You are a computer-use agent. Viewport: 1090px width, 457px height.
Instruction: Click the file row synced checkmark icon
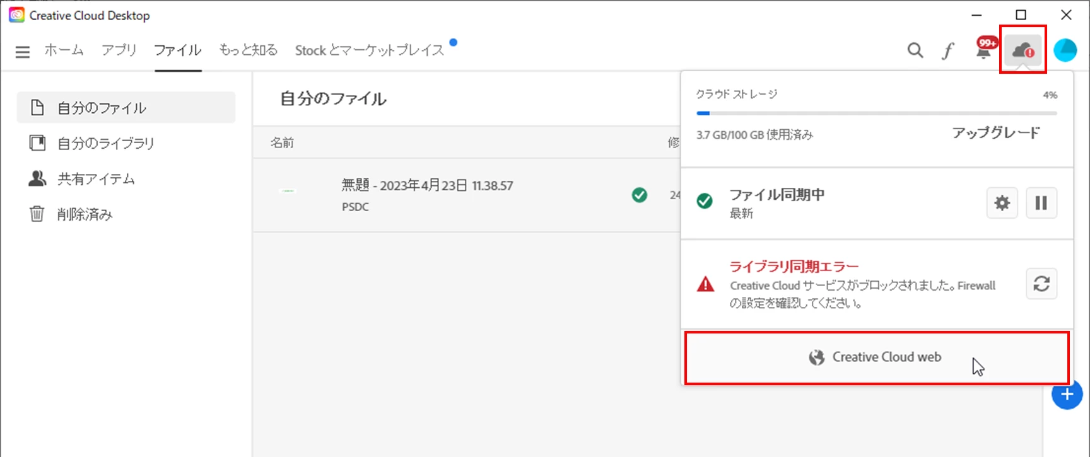click(x=639, y=195)
